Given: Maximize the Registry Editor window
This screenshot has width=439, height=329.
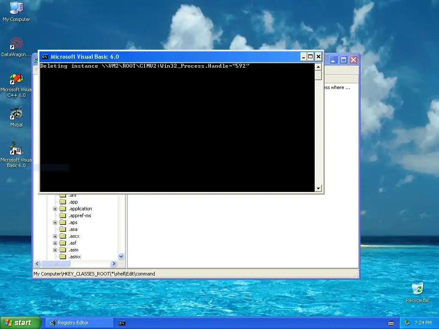Looking at the screenshot, I should 343,60.
